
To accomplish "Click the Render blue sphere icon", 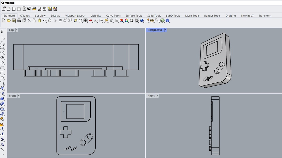I will coord(142,21).
